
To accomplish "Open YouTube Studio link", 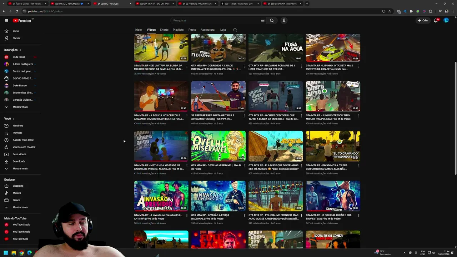I will click(x=21, y=225).
